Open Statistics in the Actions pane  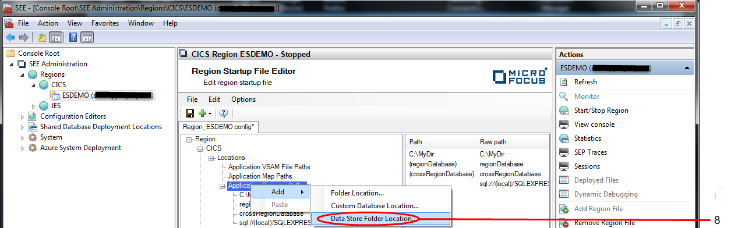[587, 138]
